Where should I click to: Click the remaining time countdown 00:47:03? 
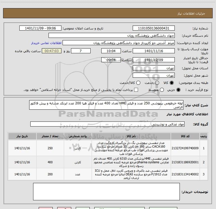52,51
